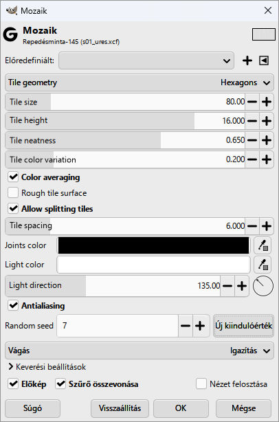The width and height of the screenshot is (279, 422).
Task: Increase Tile size with plus icon
Action: point(267,102)
